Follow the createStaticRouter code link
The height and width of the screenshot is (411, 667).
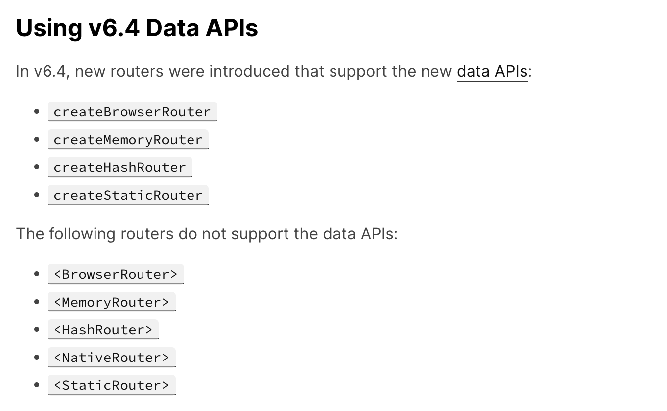pyautogui.click(x=128, y=195)
